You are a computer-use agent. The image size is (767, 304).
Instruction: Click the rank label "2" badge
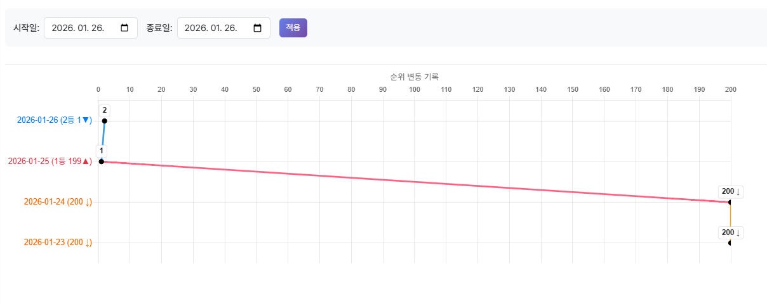point(105,110)
